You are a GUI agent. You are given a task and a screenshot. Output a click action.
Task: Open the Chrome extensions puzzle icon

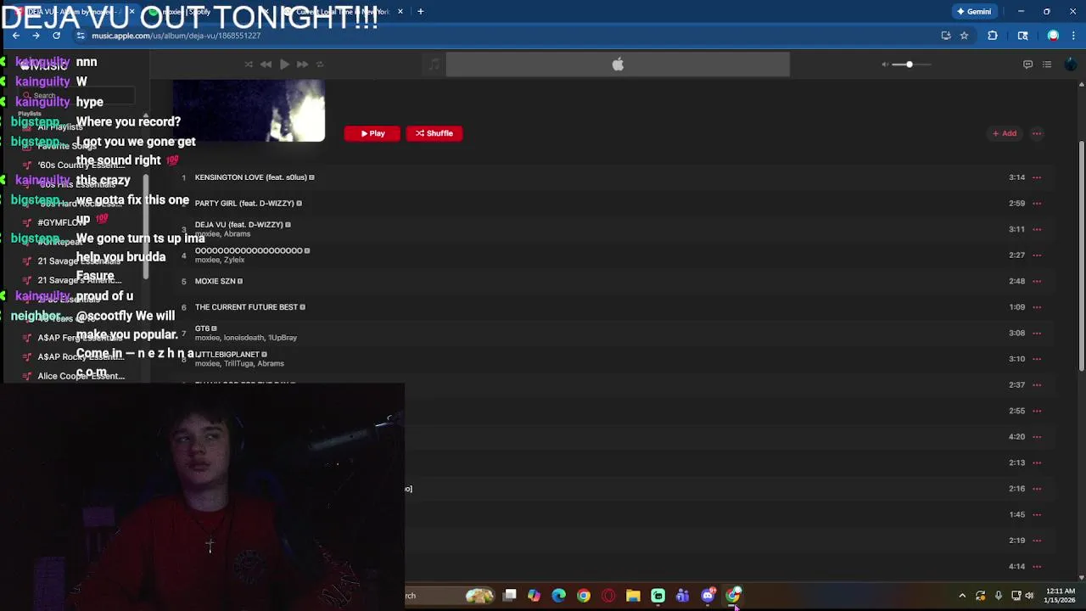(x=993, y=36)
